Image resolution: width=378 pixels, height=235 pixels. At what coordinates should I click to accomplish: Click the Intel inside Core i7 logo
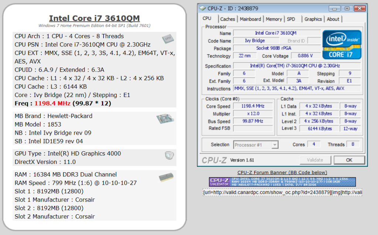click(x=342, y=45)
